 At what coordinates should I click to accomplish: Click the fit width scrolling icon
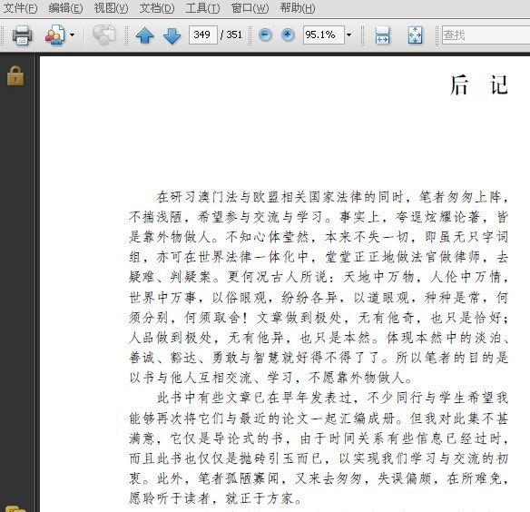[x=383, y=35]
